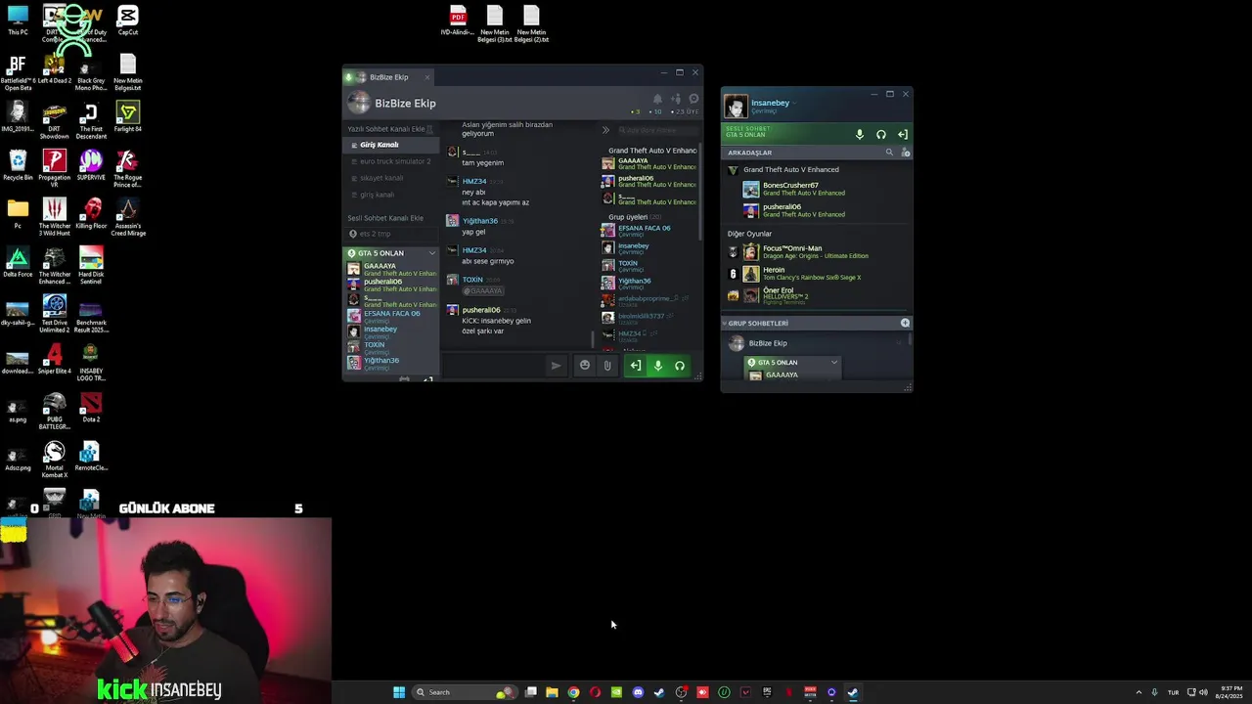This screenshot has height=704, width=1252.
Task: Close the BizBize Ekip chat tab
Action: [427, 77]
